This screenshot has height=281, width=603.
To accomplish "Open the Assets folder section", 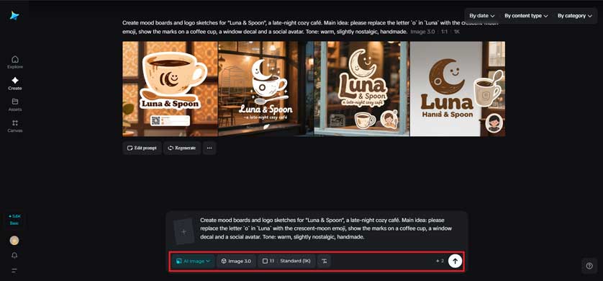I will point(15,104).
